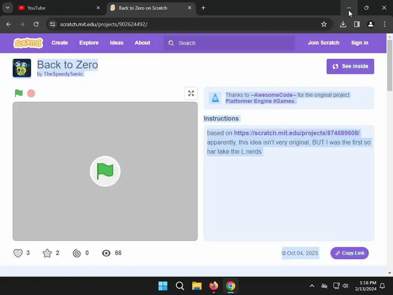The image size is (393, 295).
Task: Go to the Ideas page
Action: click(117, 43)
